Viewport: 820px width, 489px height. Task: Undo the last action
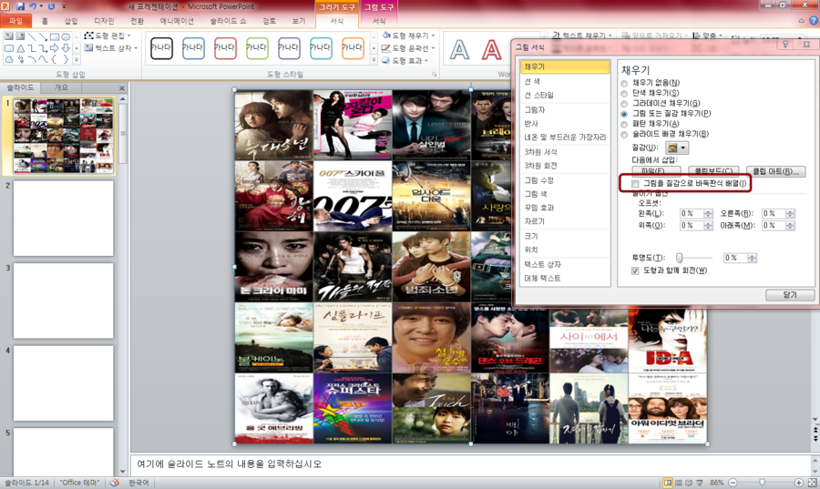[33, 6]
